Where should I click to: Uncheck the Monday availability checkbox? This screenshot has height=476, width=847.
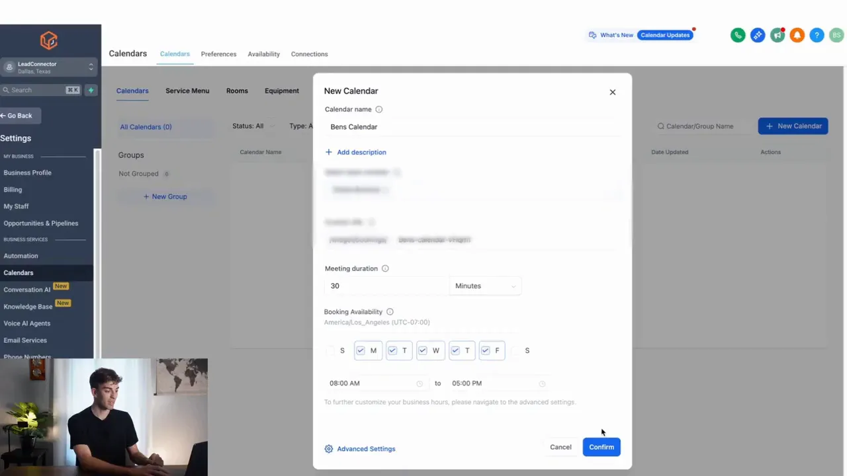click(x=361, y=350)
